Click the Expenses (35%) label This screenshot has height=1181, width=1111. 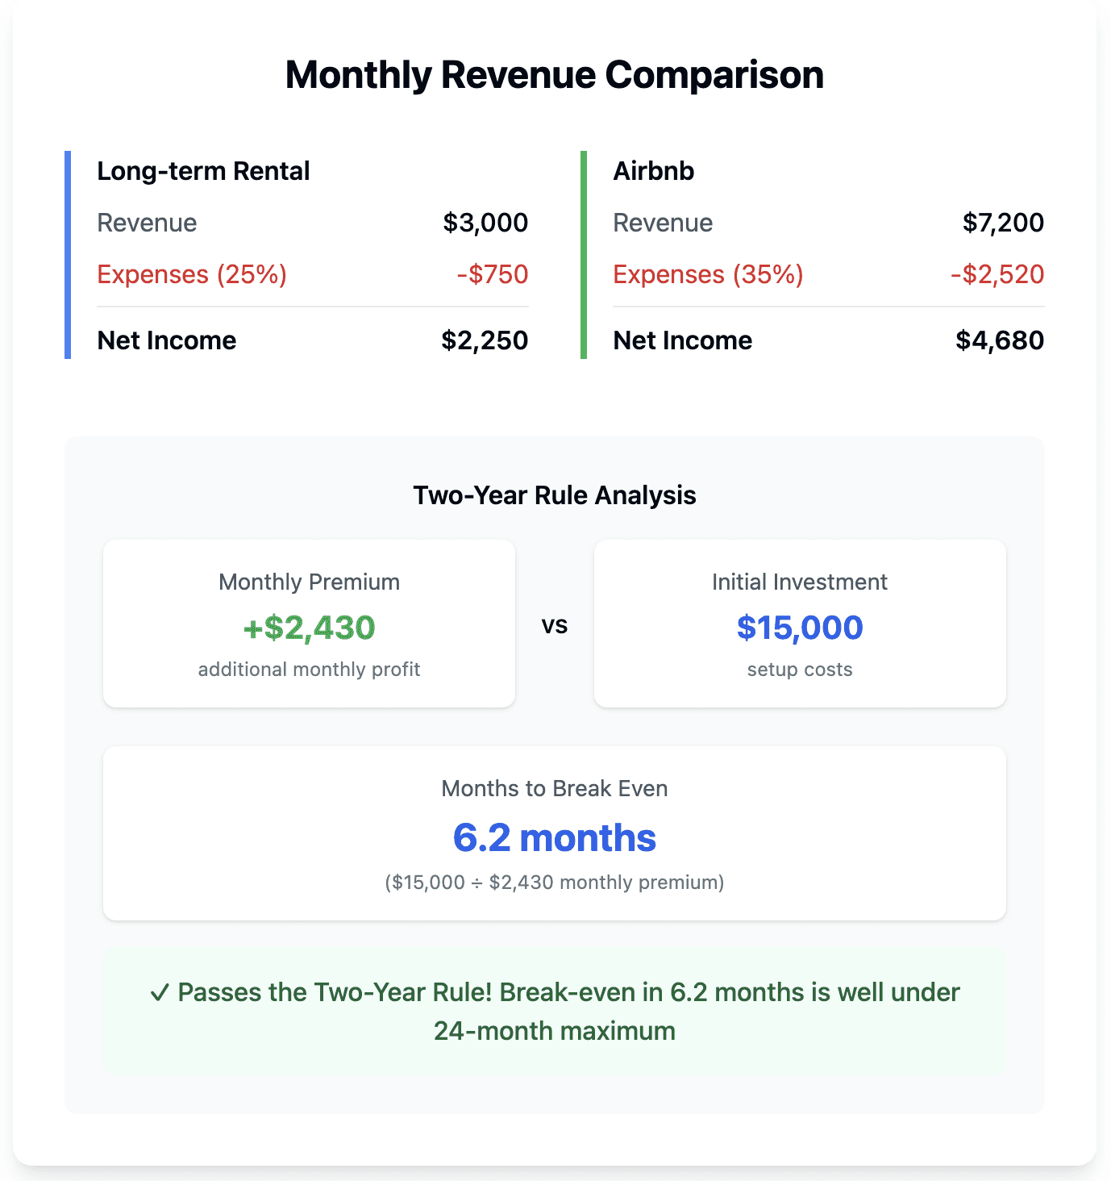[x=708, y=274]
